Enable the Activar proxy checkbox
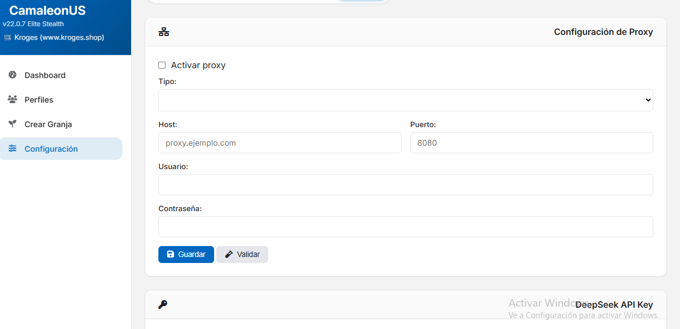Viewport: 680px width, 329px height. (162, 65)
